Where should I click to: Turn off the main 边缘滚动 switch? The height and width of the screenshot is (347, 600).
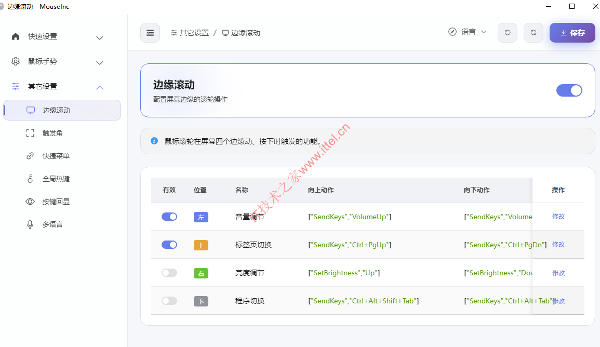point(569,90)
